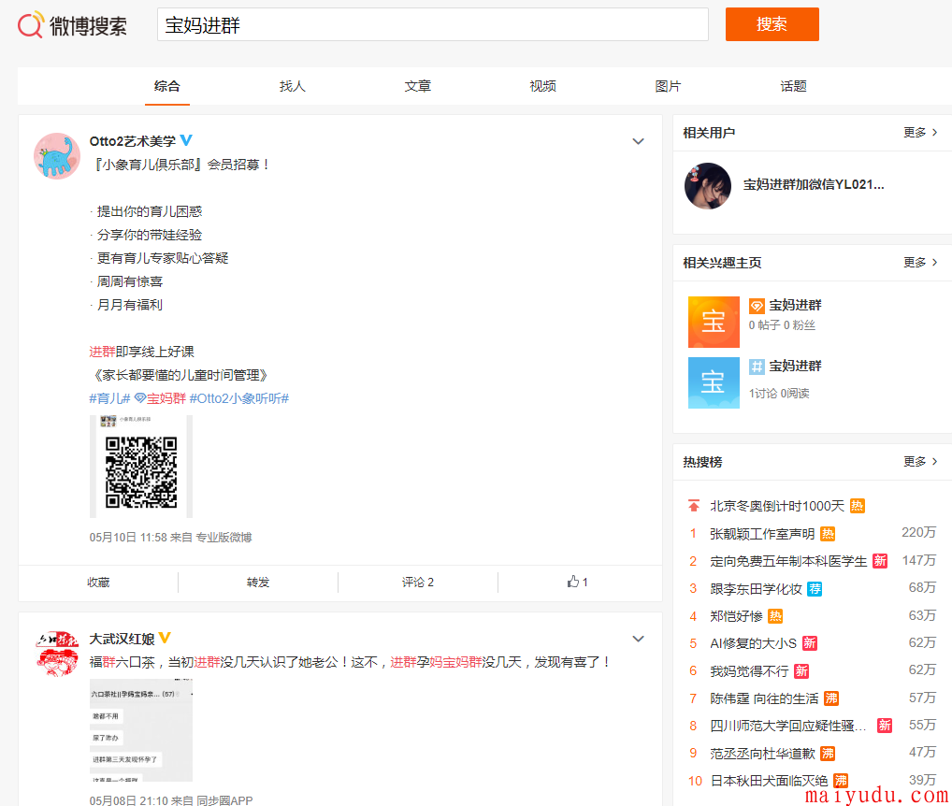Click 热 badge next to 张靓颖工作室声明

828,534
